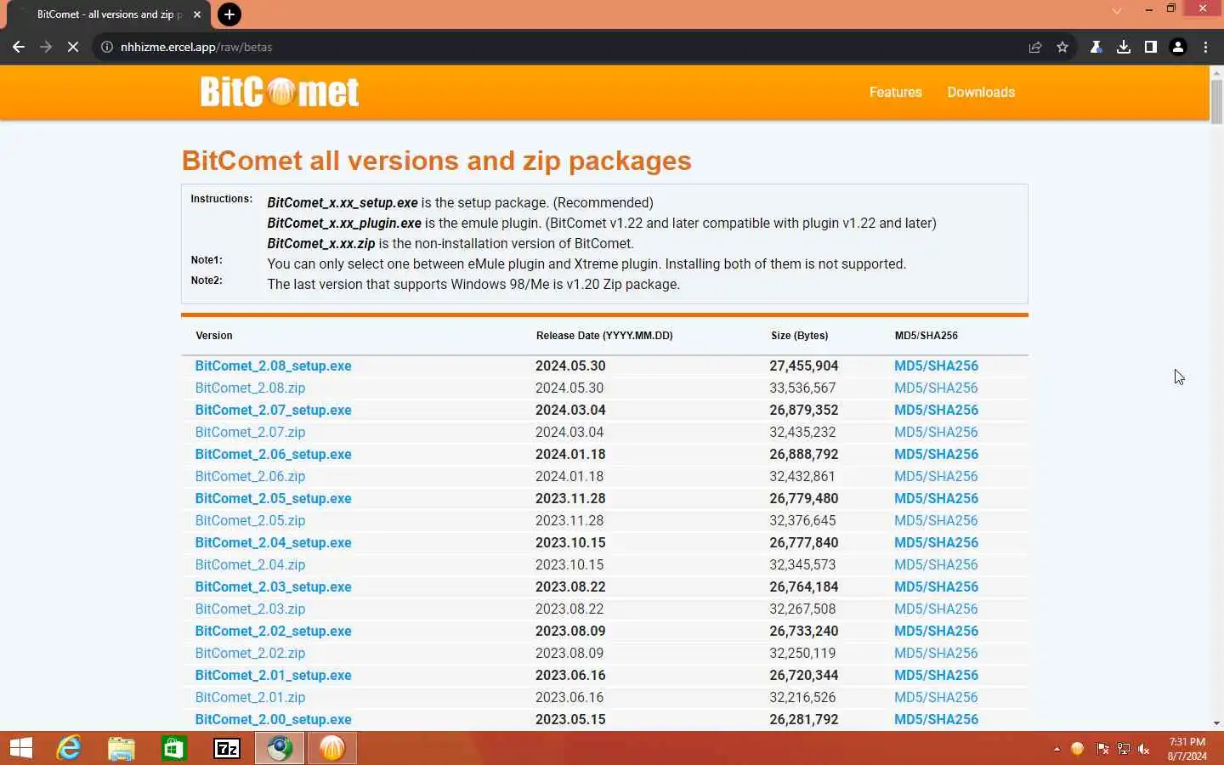Open Chrome profile avatar icon

tap(1178, 47)
